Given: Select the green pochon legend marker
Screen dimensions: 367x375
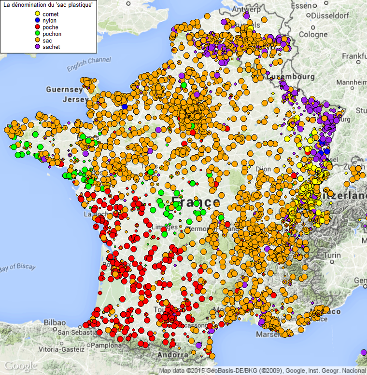Looking at the screenshot, I should [x=37, y=34].
